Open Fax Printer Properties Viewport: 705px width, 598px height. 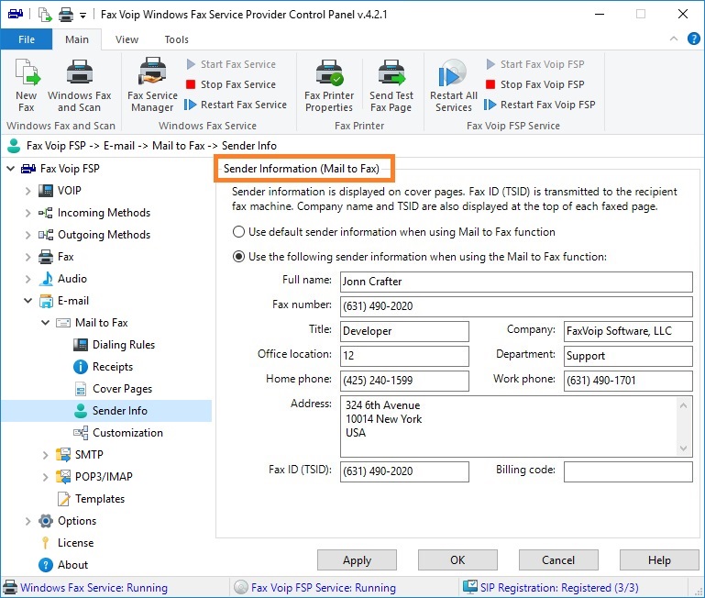pyautogui.click(x=329, y=84)
